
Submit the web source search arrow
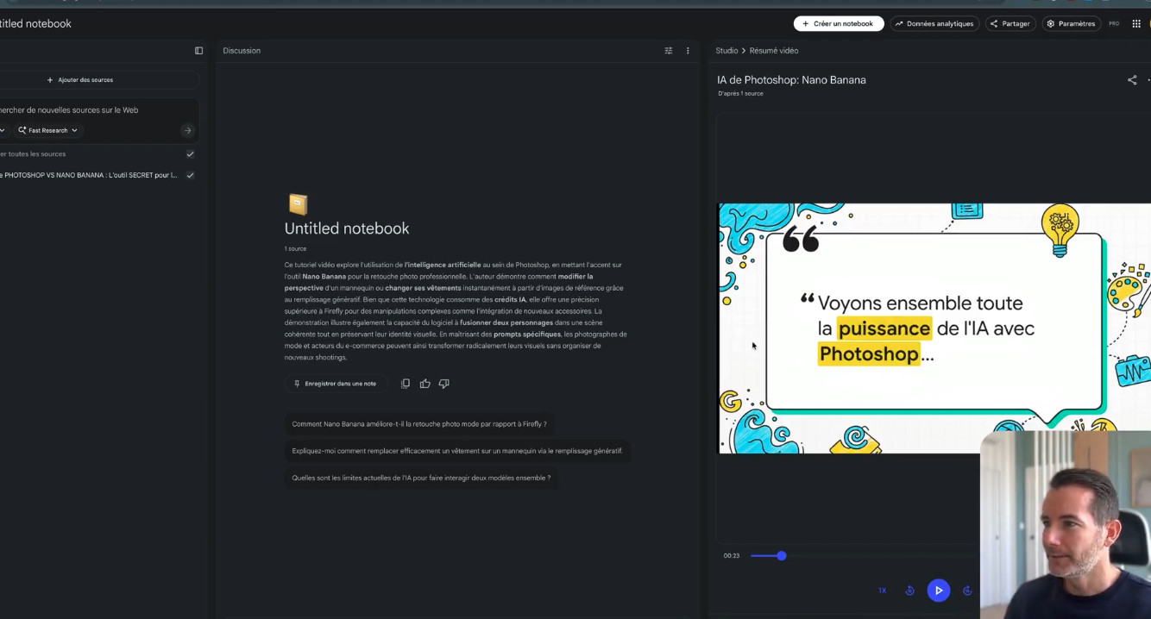(187, 131)
